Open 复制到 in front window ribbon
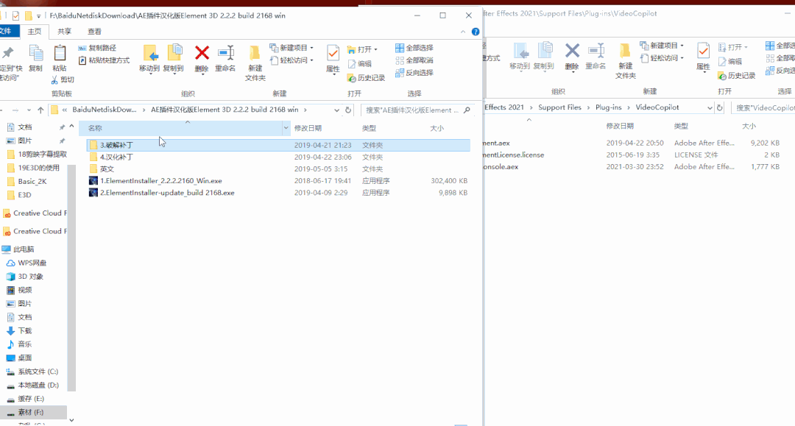795x426 pixels. (x=174, y=59)
